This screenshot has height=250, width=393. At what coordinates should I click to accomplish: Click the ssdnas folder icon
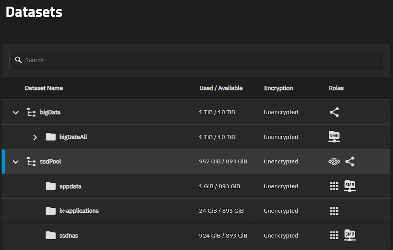pyautogui.click(x=51, y=235)
